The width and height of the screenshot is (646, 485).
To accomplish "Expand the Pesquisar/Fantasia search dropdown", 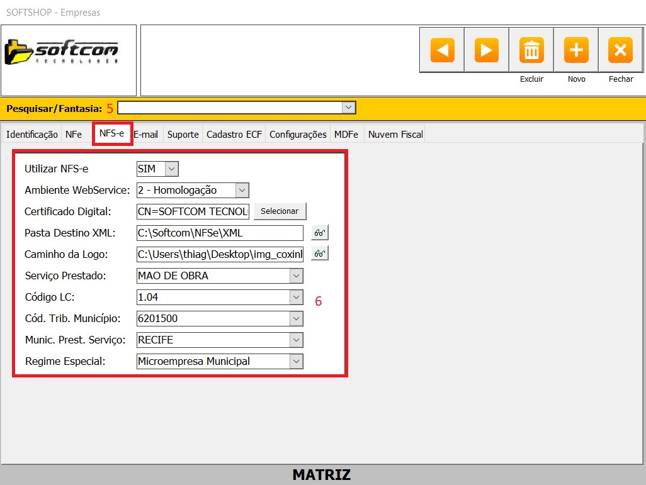I will (348, 108).
